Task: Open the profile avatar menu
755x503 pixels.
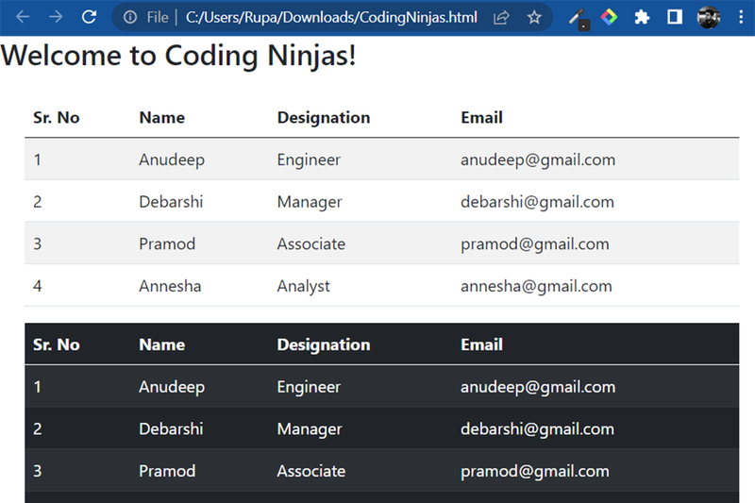Action: tap(709, 17)
